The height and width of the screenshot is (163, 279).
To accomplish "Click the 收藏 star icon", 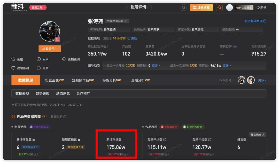I will click(x=13, y=59).
